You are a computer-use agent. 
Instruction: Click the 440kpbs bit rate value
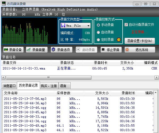point(84,40)
